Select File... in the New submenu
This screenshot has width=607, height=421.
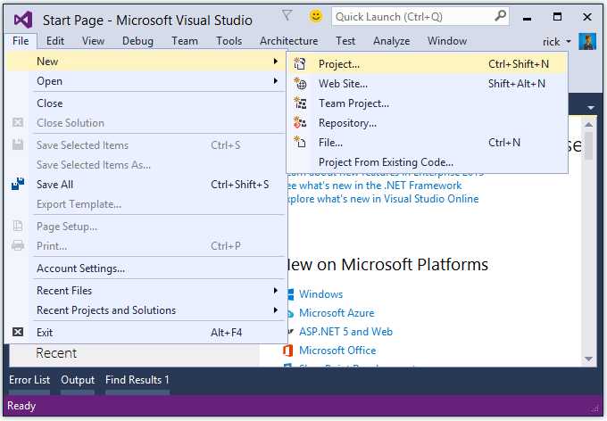428,143
